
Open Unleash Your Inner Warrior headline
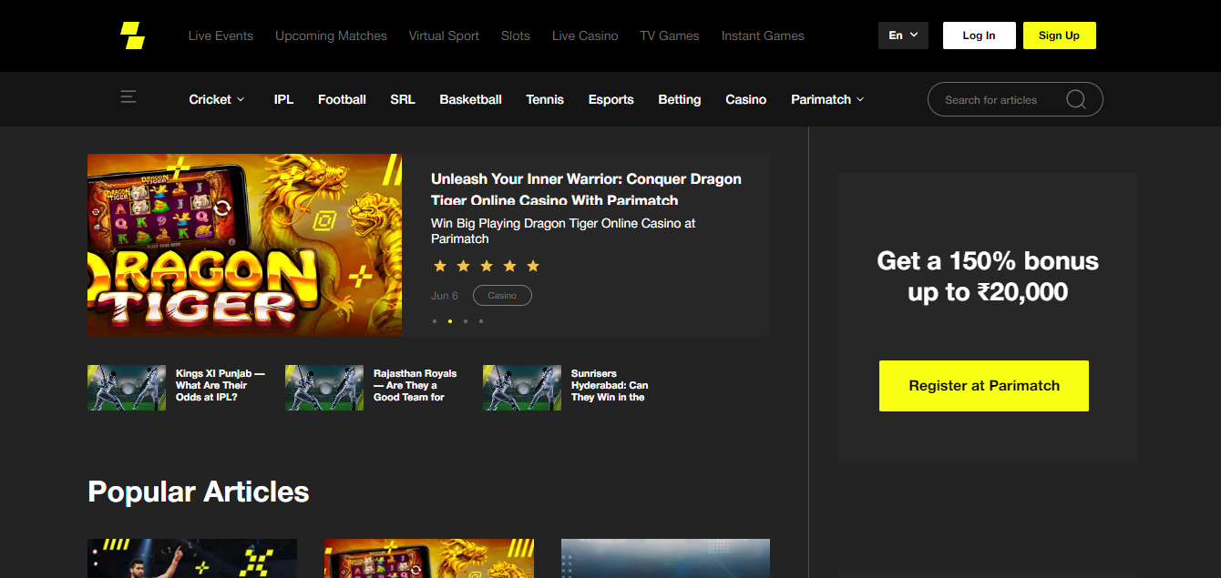coord(586,189)
